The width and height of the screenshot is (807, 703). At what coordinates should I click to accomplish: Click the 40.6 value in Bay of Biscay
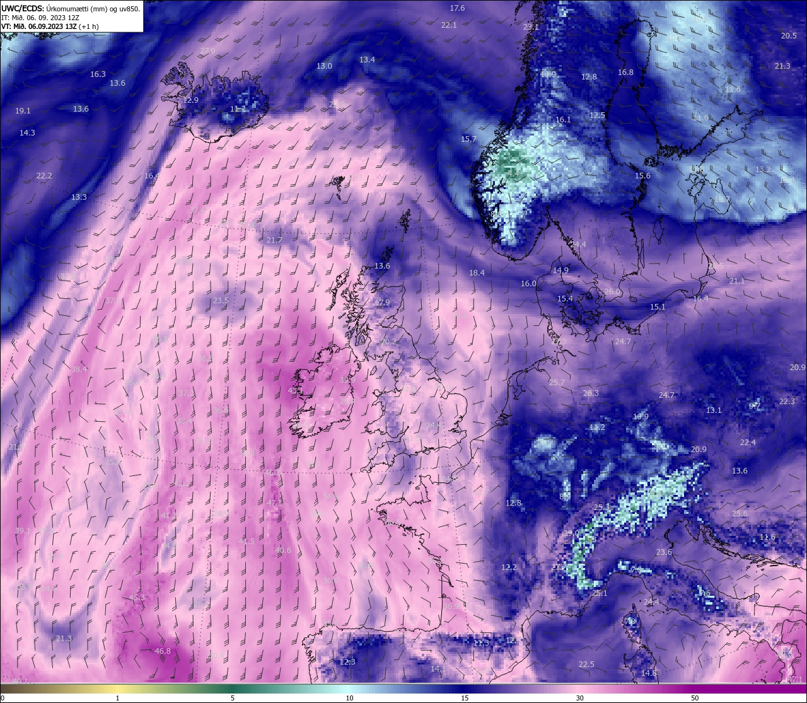[283, 550]
